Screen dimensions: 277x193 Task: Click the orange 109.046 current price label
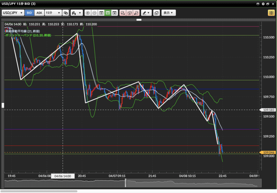268,153
